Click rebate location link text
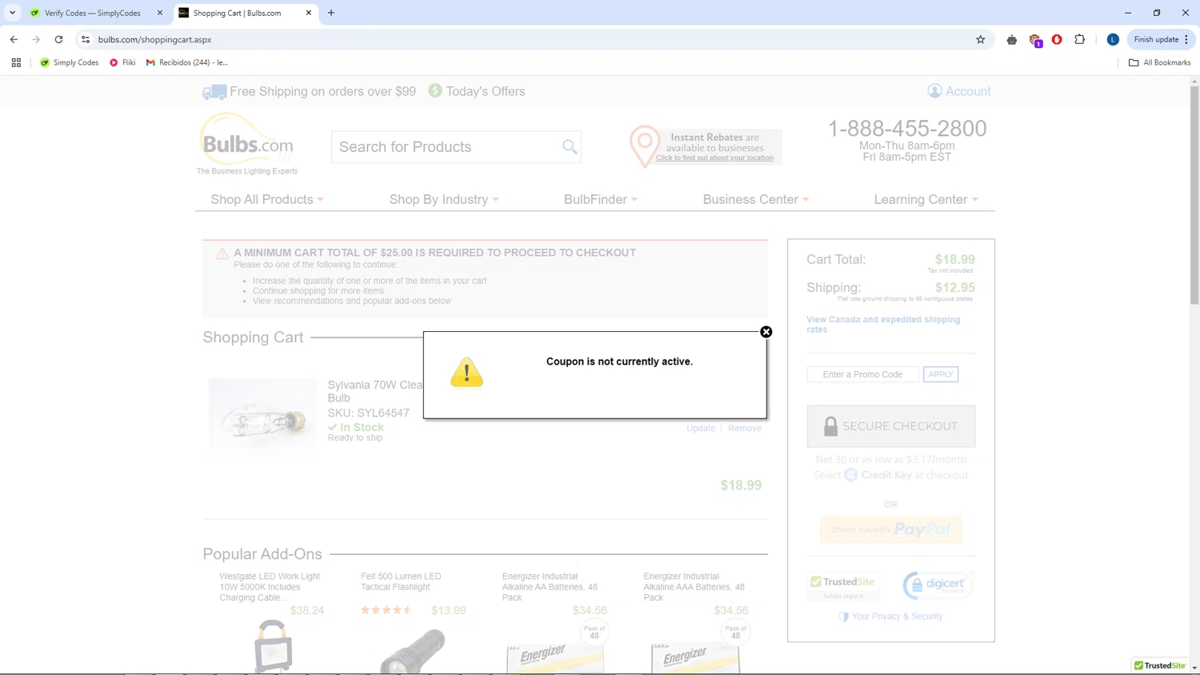This screenshot has height=675, width=1200. point(714,158)
